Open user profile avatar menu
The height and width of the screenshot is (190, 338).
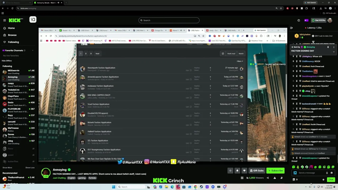(330, 20)
